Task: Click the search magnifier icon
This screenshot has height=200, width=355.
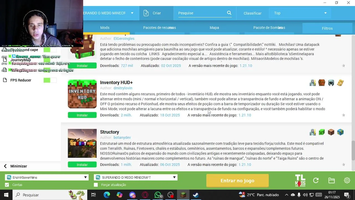Action: click(x=229, y=13)
